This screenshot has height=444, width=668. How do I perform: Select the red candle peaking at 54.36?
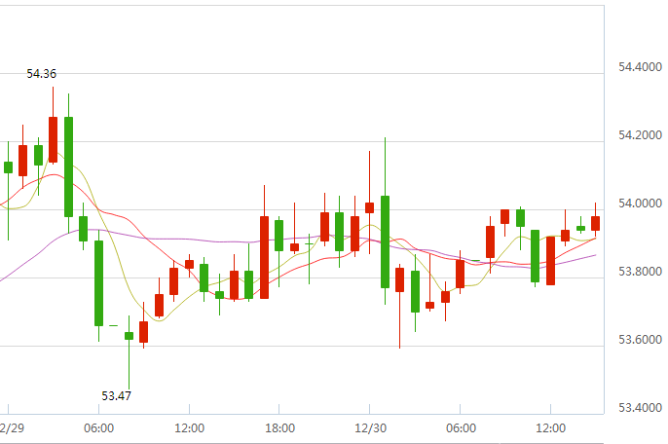click(x=53, y=139)
